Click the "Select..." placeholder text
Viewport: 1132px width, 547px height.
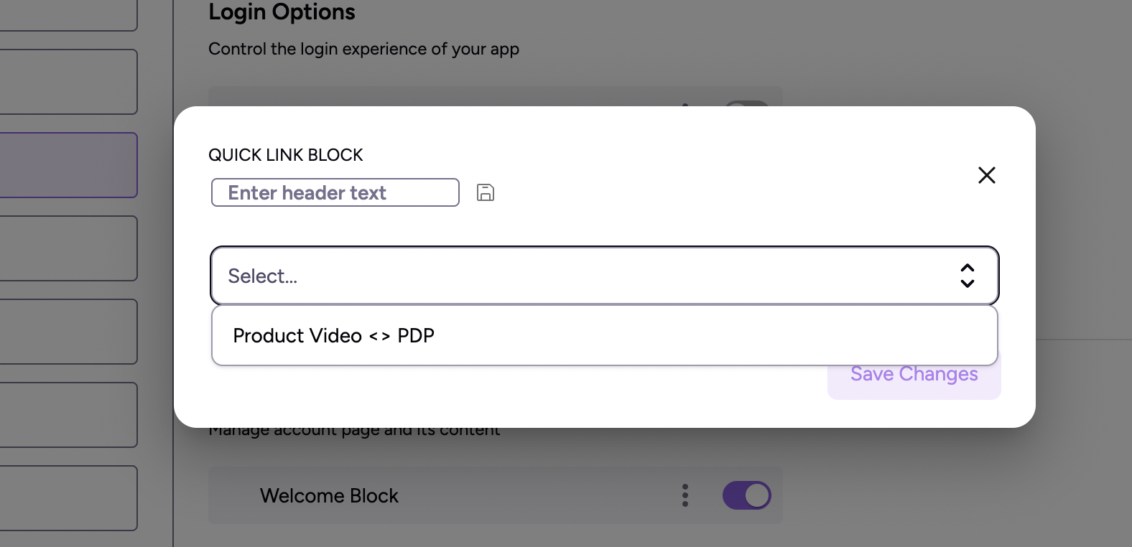click(x=263, y=276)
